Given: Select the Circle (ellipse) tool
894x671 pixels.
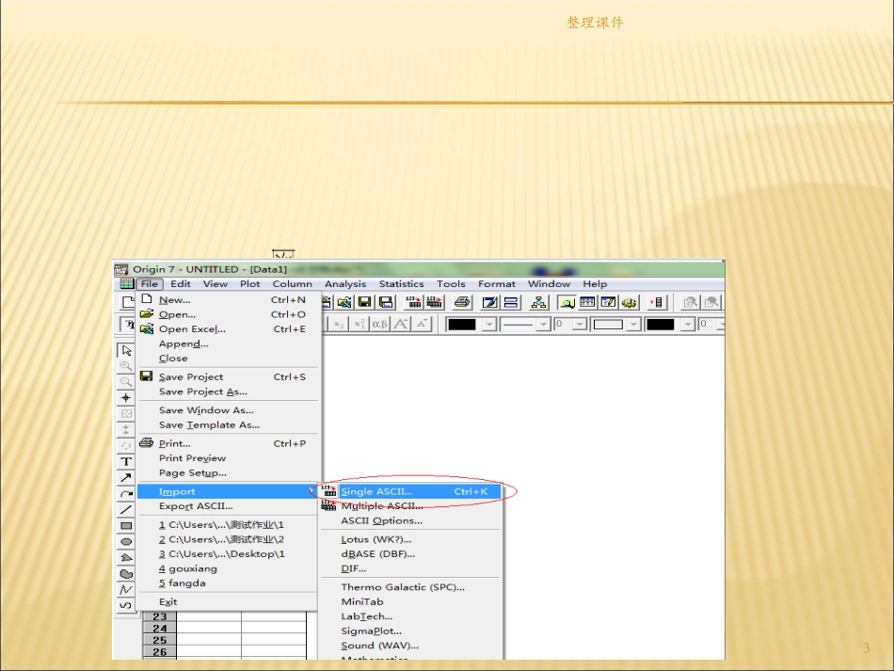Looking at the screenshot, I should [126, 541].
